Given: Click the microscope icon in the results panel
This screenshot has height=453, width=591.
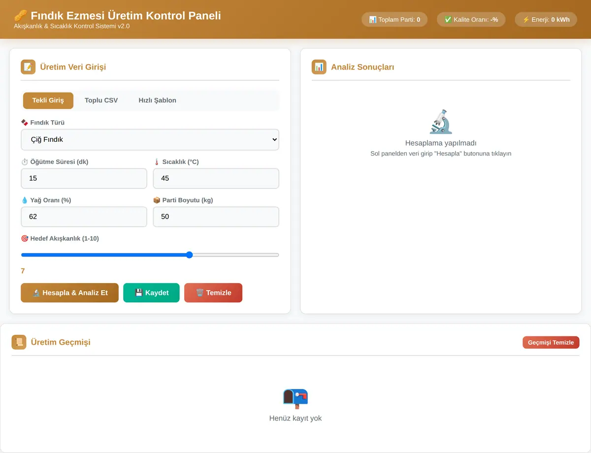Looking at the screenshot, I should 441,122.
